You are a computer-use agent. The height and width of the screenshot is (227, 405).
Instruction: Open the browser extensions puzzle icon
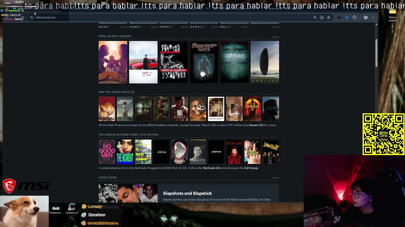tap(354, 18)
